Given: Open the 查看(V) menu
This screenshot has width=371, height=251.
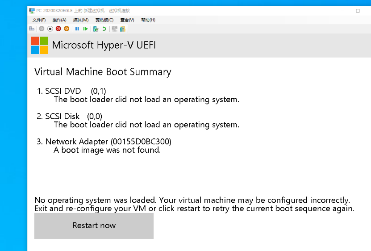Looking at the screenshot, I should (127, 20).
